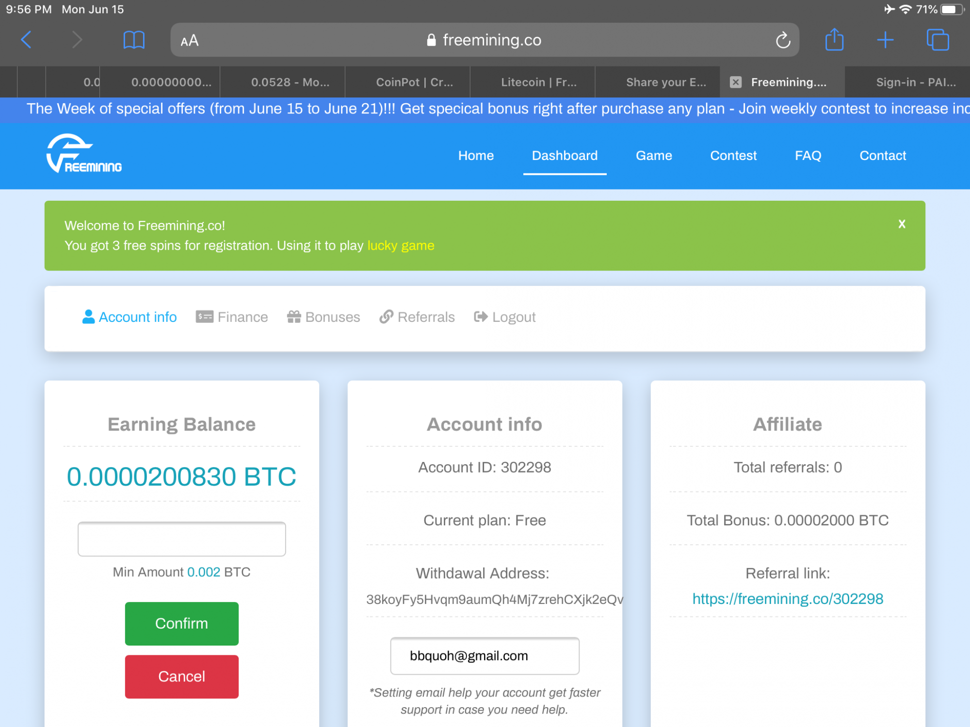Open the referral link freemining.co/302298
970x727 pixels.
coord(788,599)
